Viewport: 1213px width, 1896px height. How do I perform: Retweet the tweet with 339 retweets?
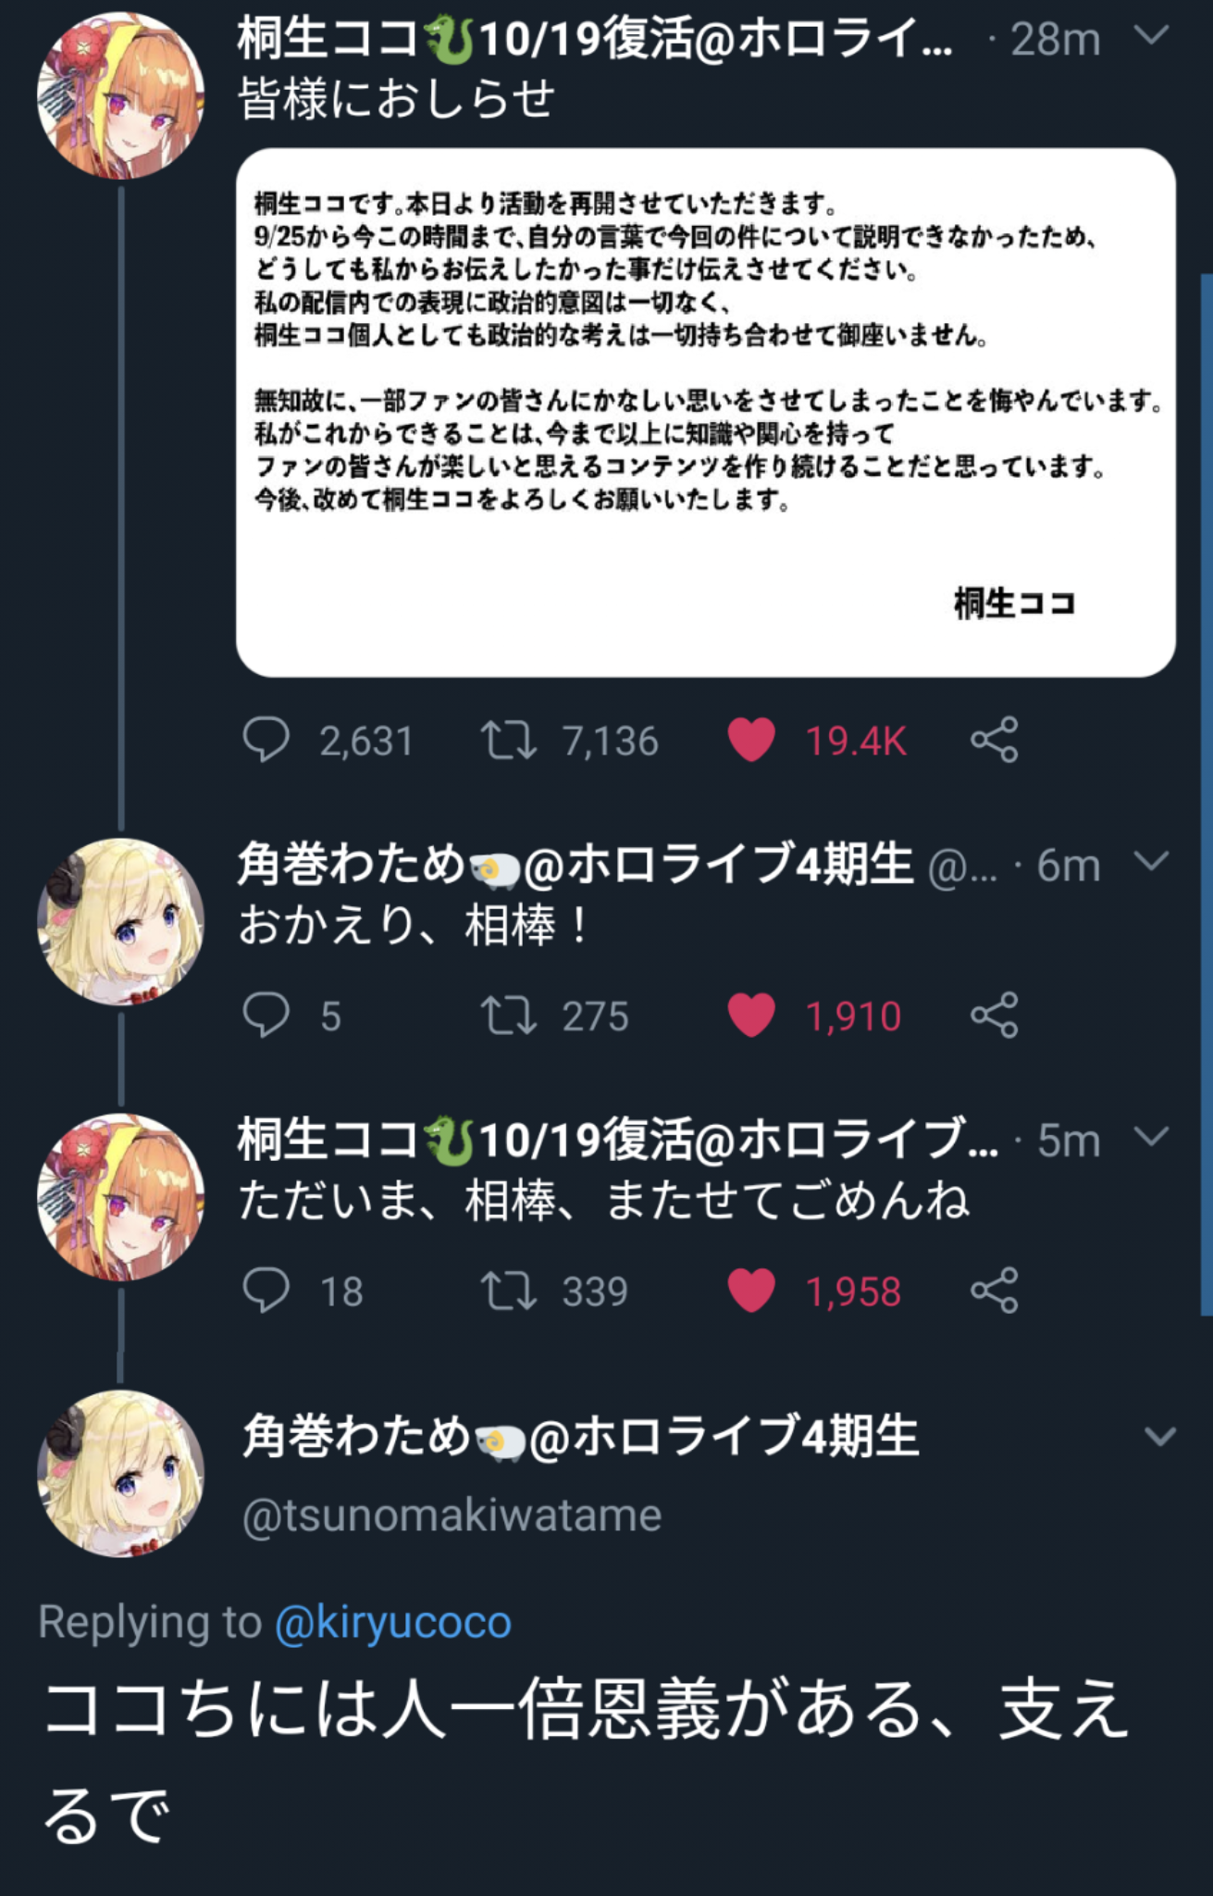pyautogui.click(x=508, y=1290)
